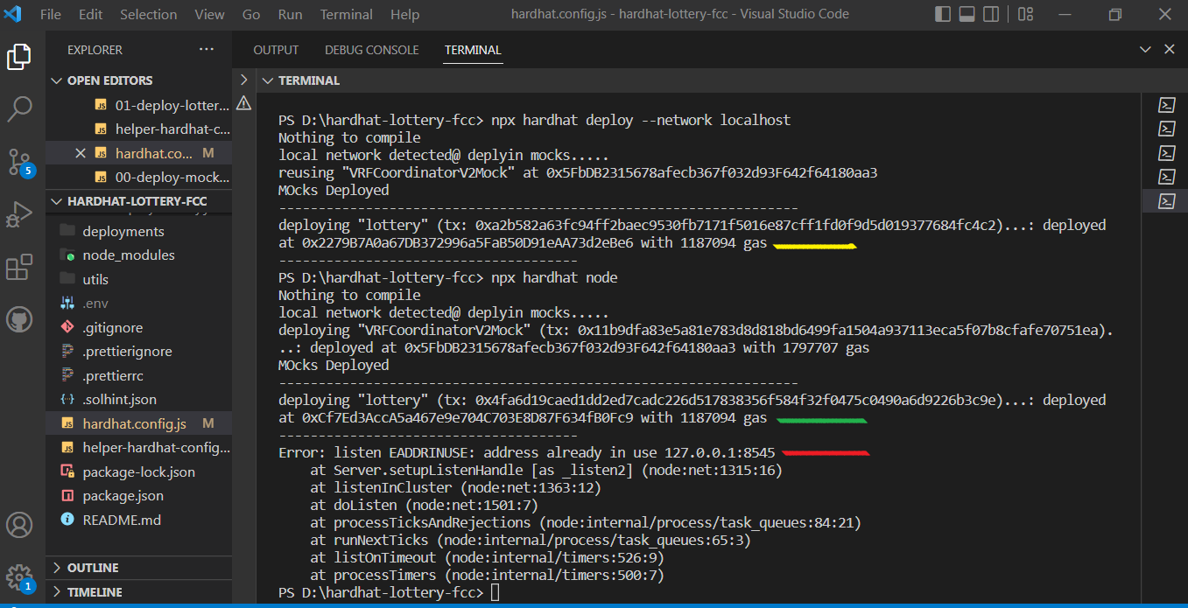Open the Terminal menu
1188x608 pixels.
tap(347, 15)
